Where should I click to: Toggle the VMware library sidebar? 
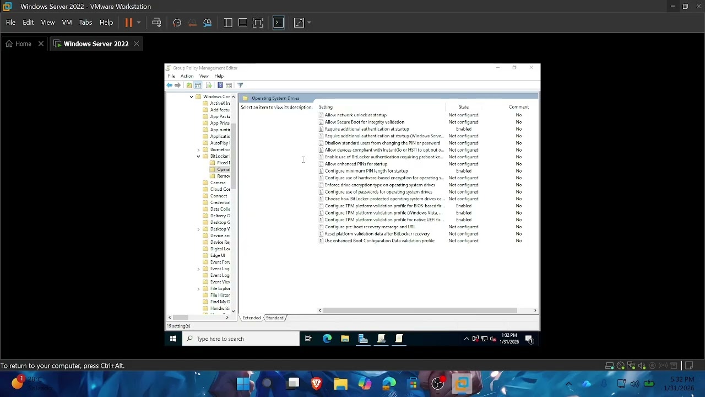tap(228, 23)
